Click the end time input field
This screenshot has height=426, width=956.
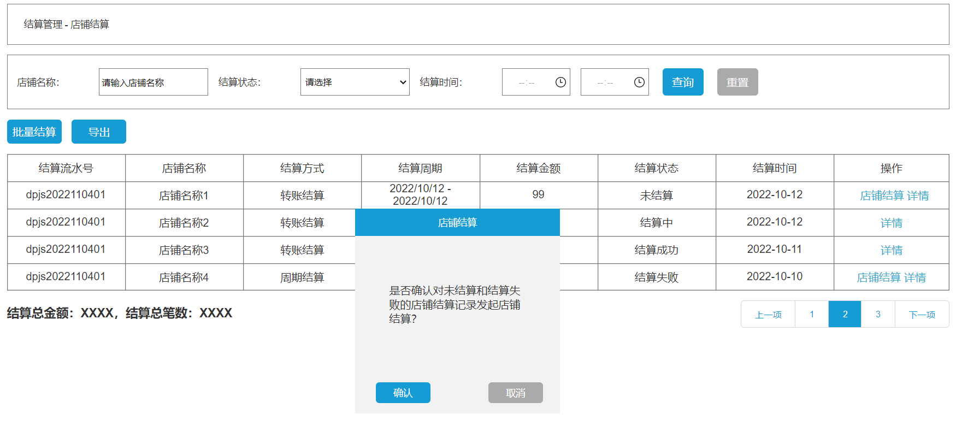(x=615, y=82)
